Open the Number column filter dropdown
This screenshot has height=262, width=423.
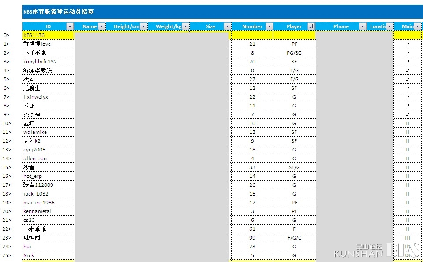269,26
